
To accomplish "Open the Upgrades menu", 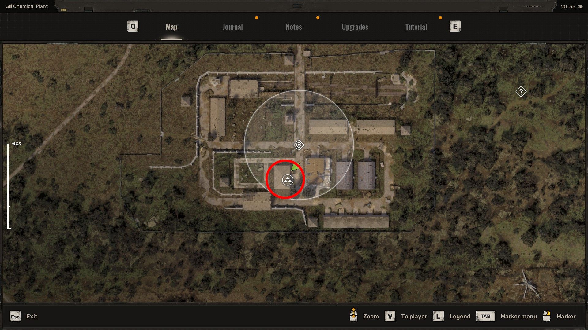I will [x=355, y=26].
